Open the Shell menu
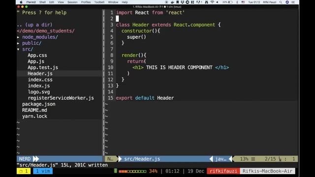Screen dimensions: 315x177 pos(42,2)
